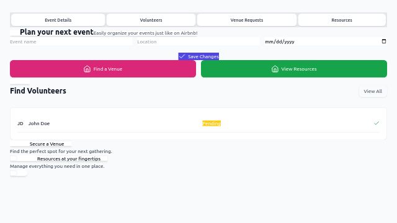
Task: Open the calendar date picker icon
Action: (x=384, y=42)
